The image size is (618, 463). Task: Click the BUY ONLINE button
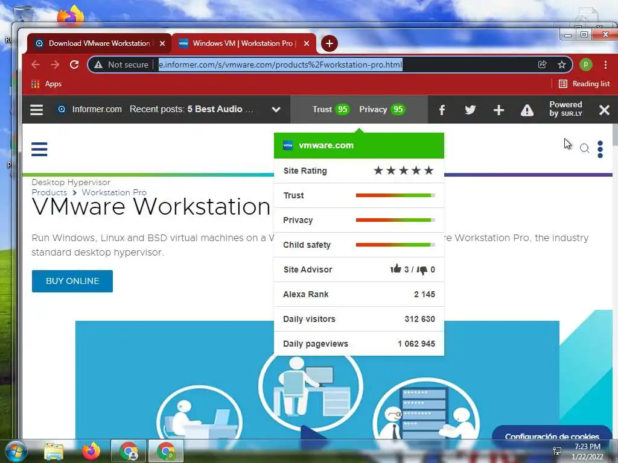[72, 281]
